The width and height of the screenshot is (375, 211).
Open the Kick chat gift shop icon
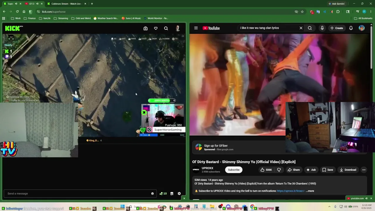tap(172, 193)
